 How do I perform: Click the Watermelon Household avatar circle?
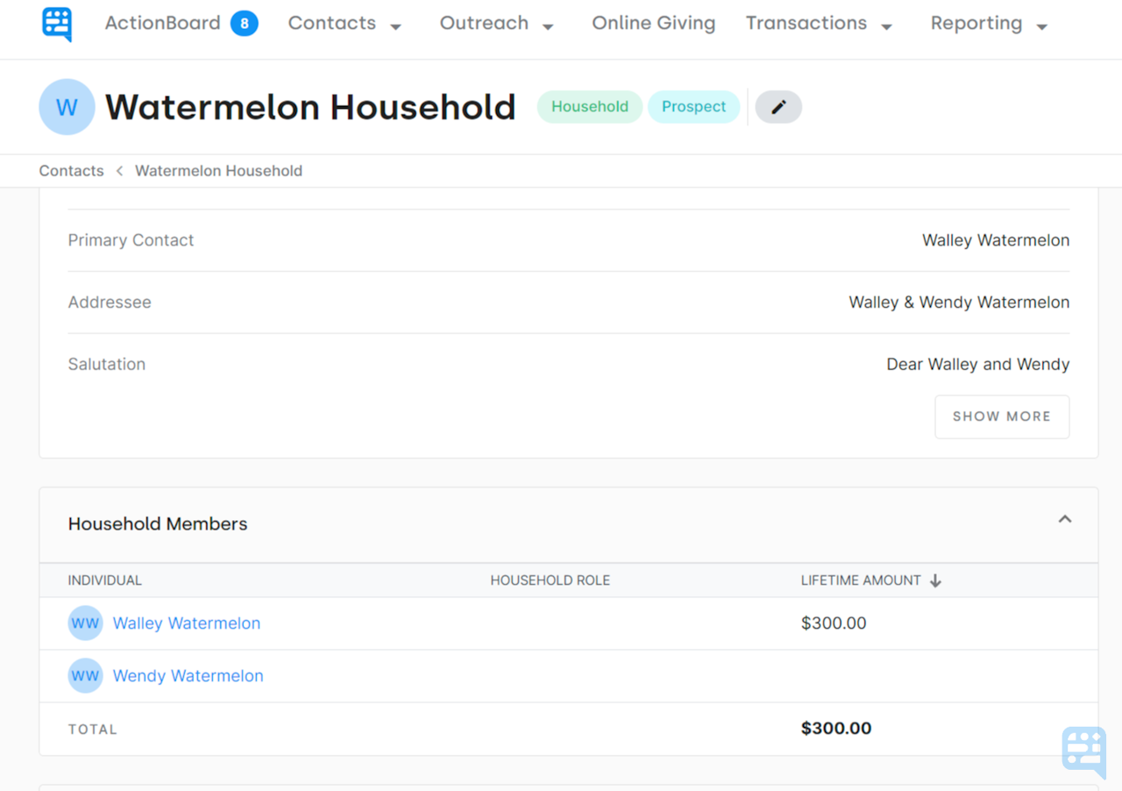pyautogui.click(x=67, y=106)
